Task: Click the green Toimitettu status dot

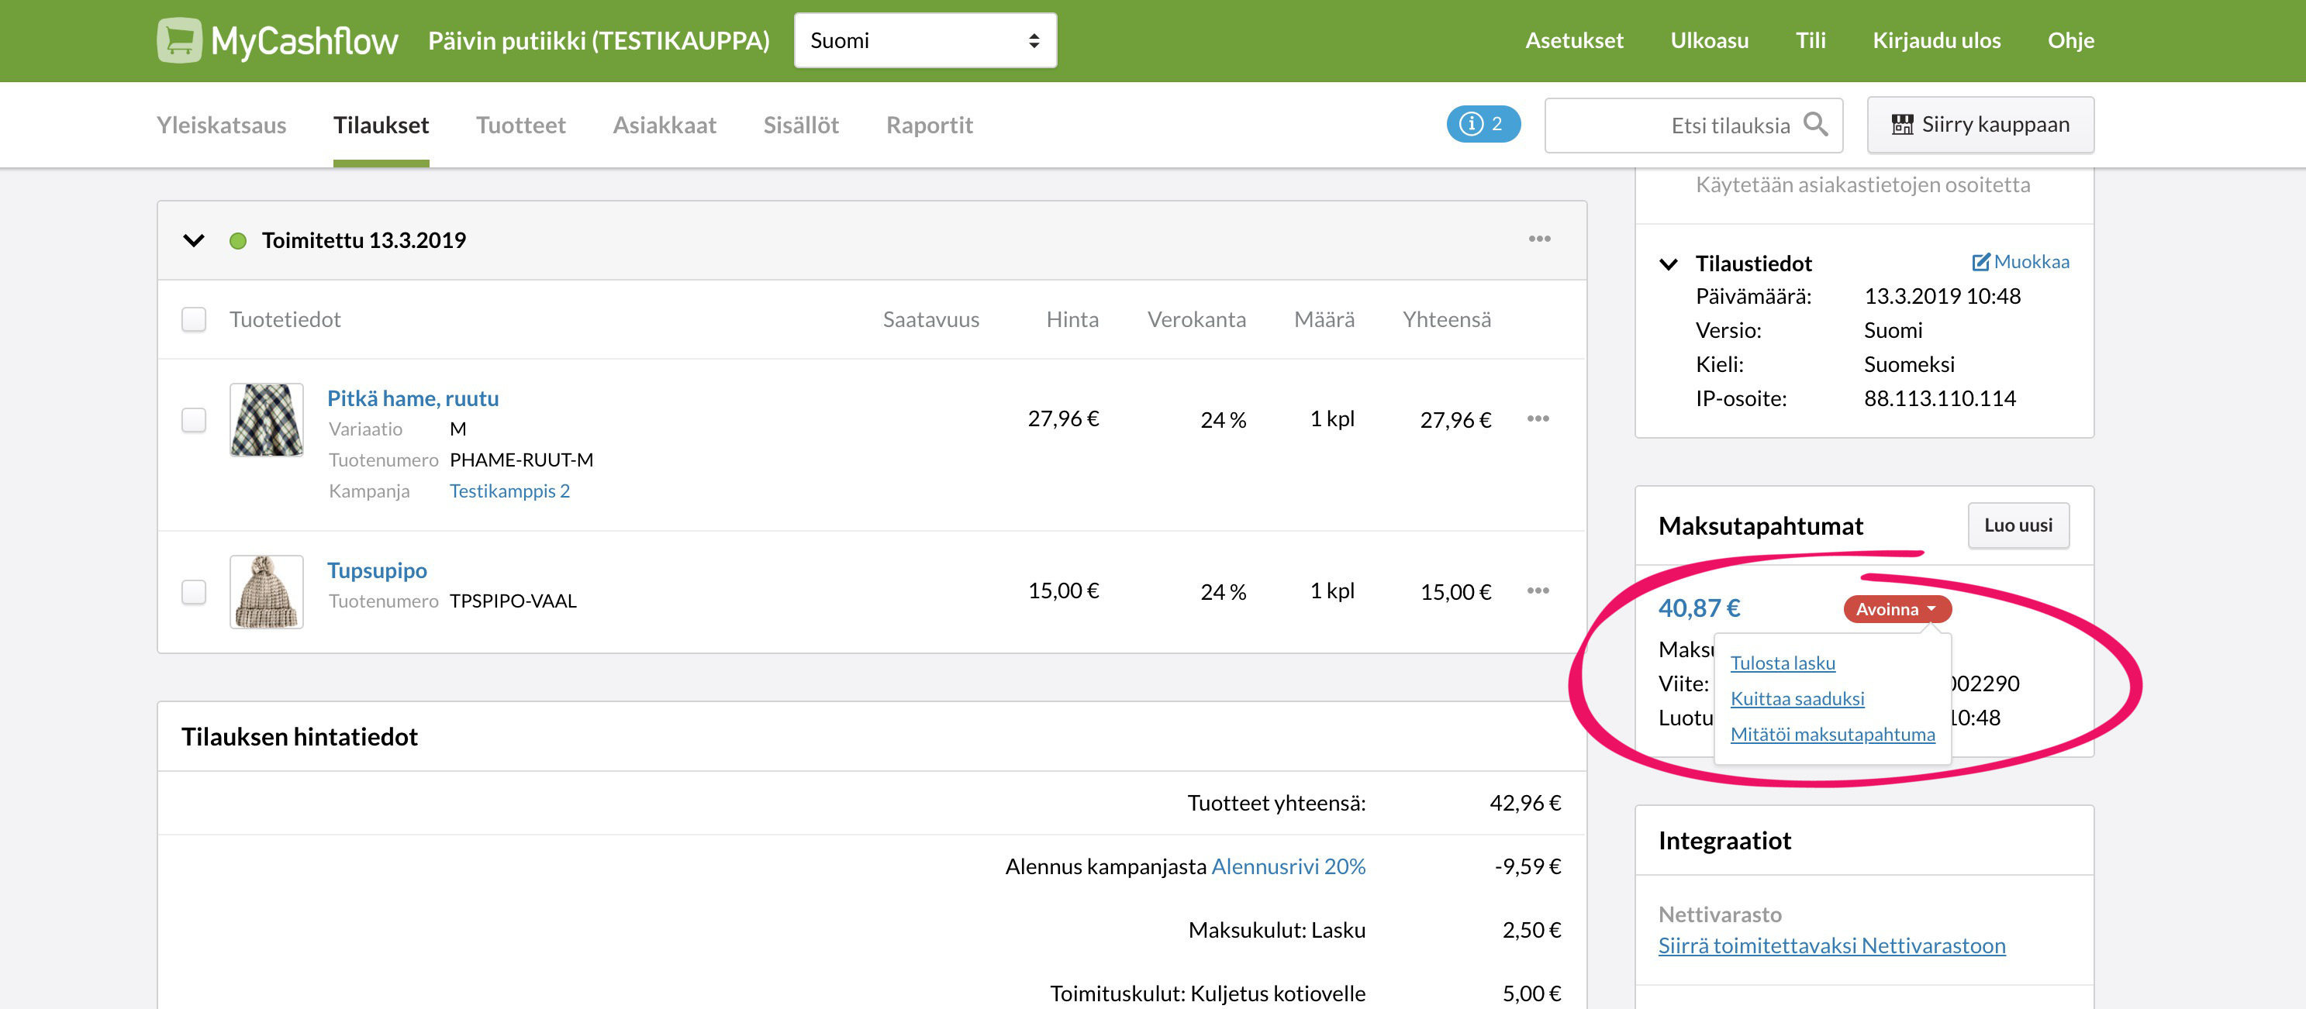Action: click(x=237, y=240)
